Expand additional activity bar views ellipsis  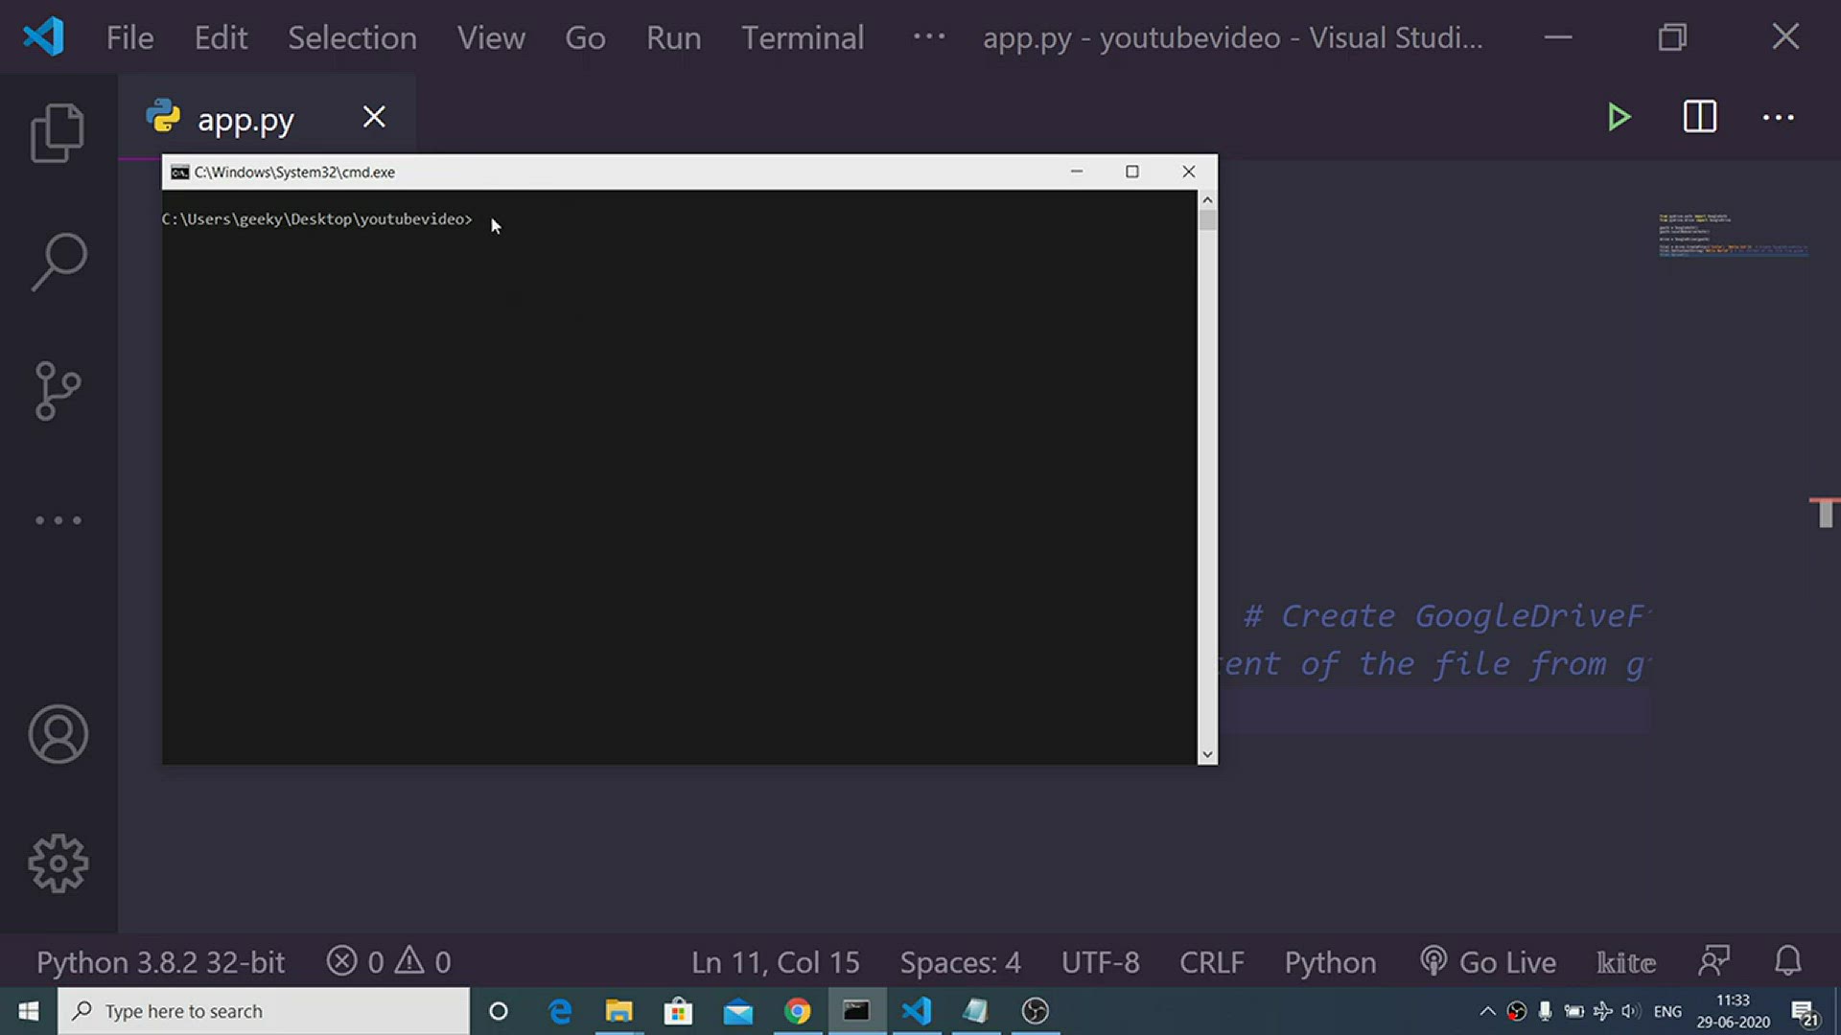tap(58, 520)
